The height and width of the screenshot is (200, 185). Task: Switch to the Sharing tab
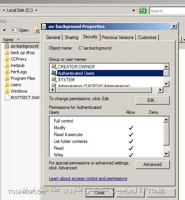[x=71, y=37]
